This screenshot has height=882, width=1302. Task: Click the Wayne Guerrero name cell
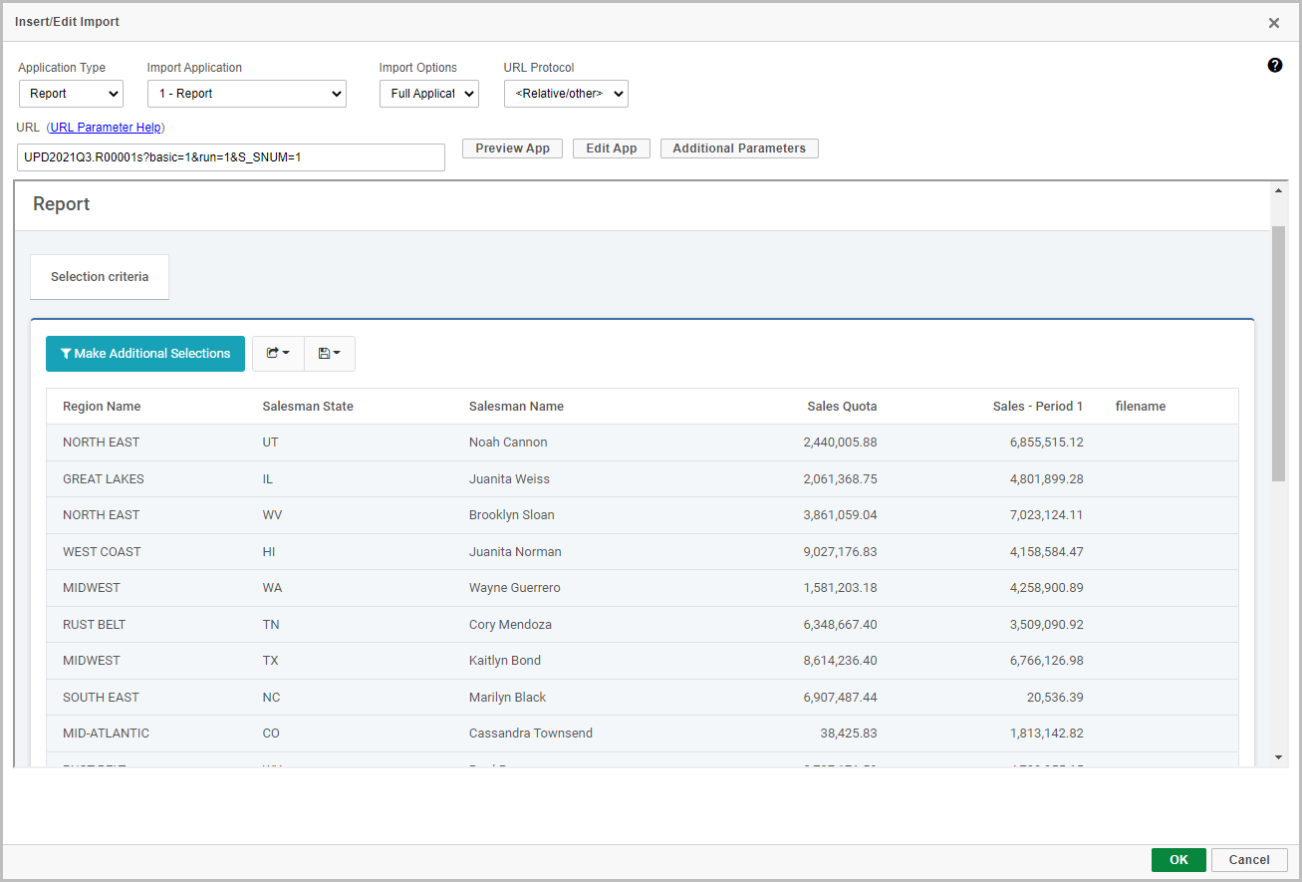(x=515, y=588)
